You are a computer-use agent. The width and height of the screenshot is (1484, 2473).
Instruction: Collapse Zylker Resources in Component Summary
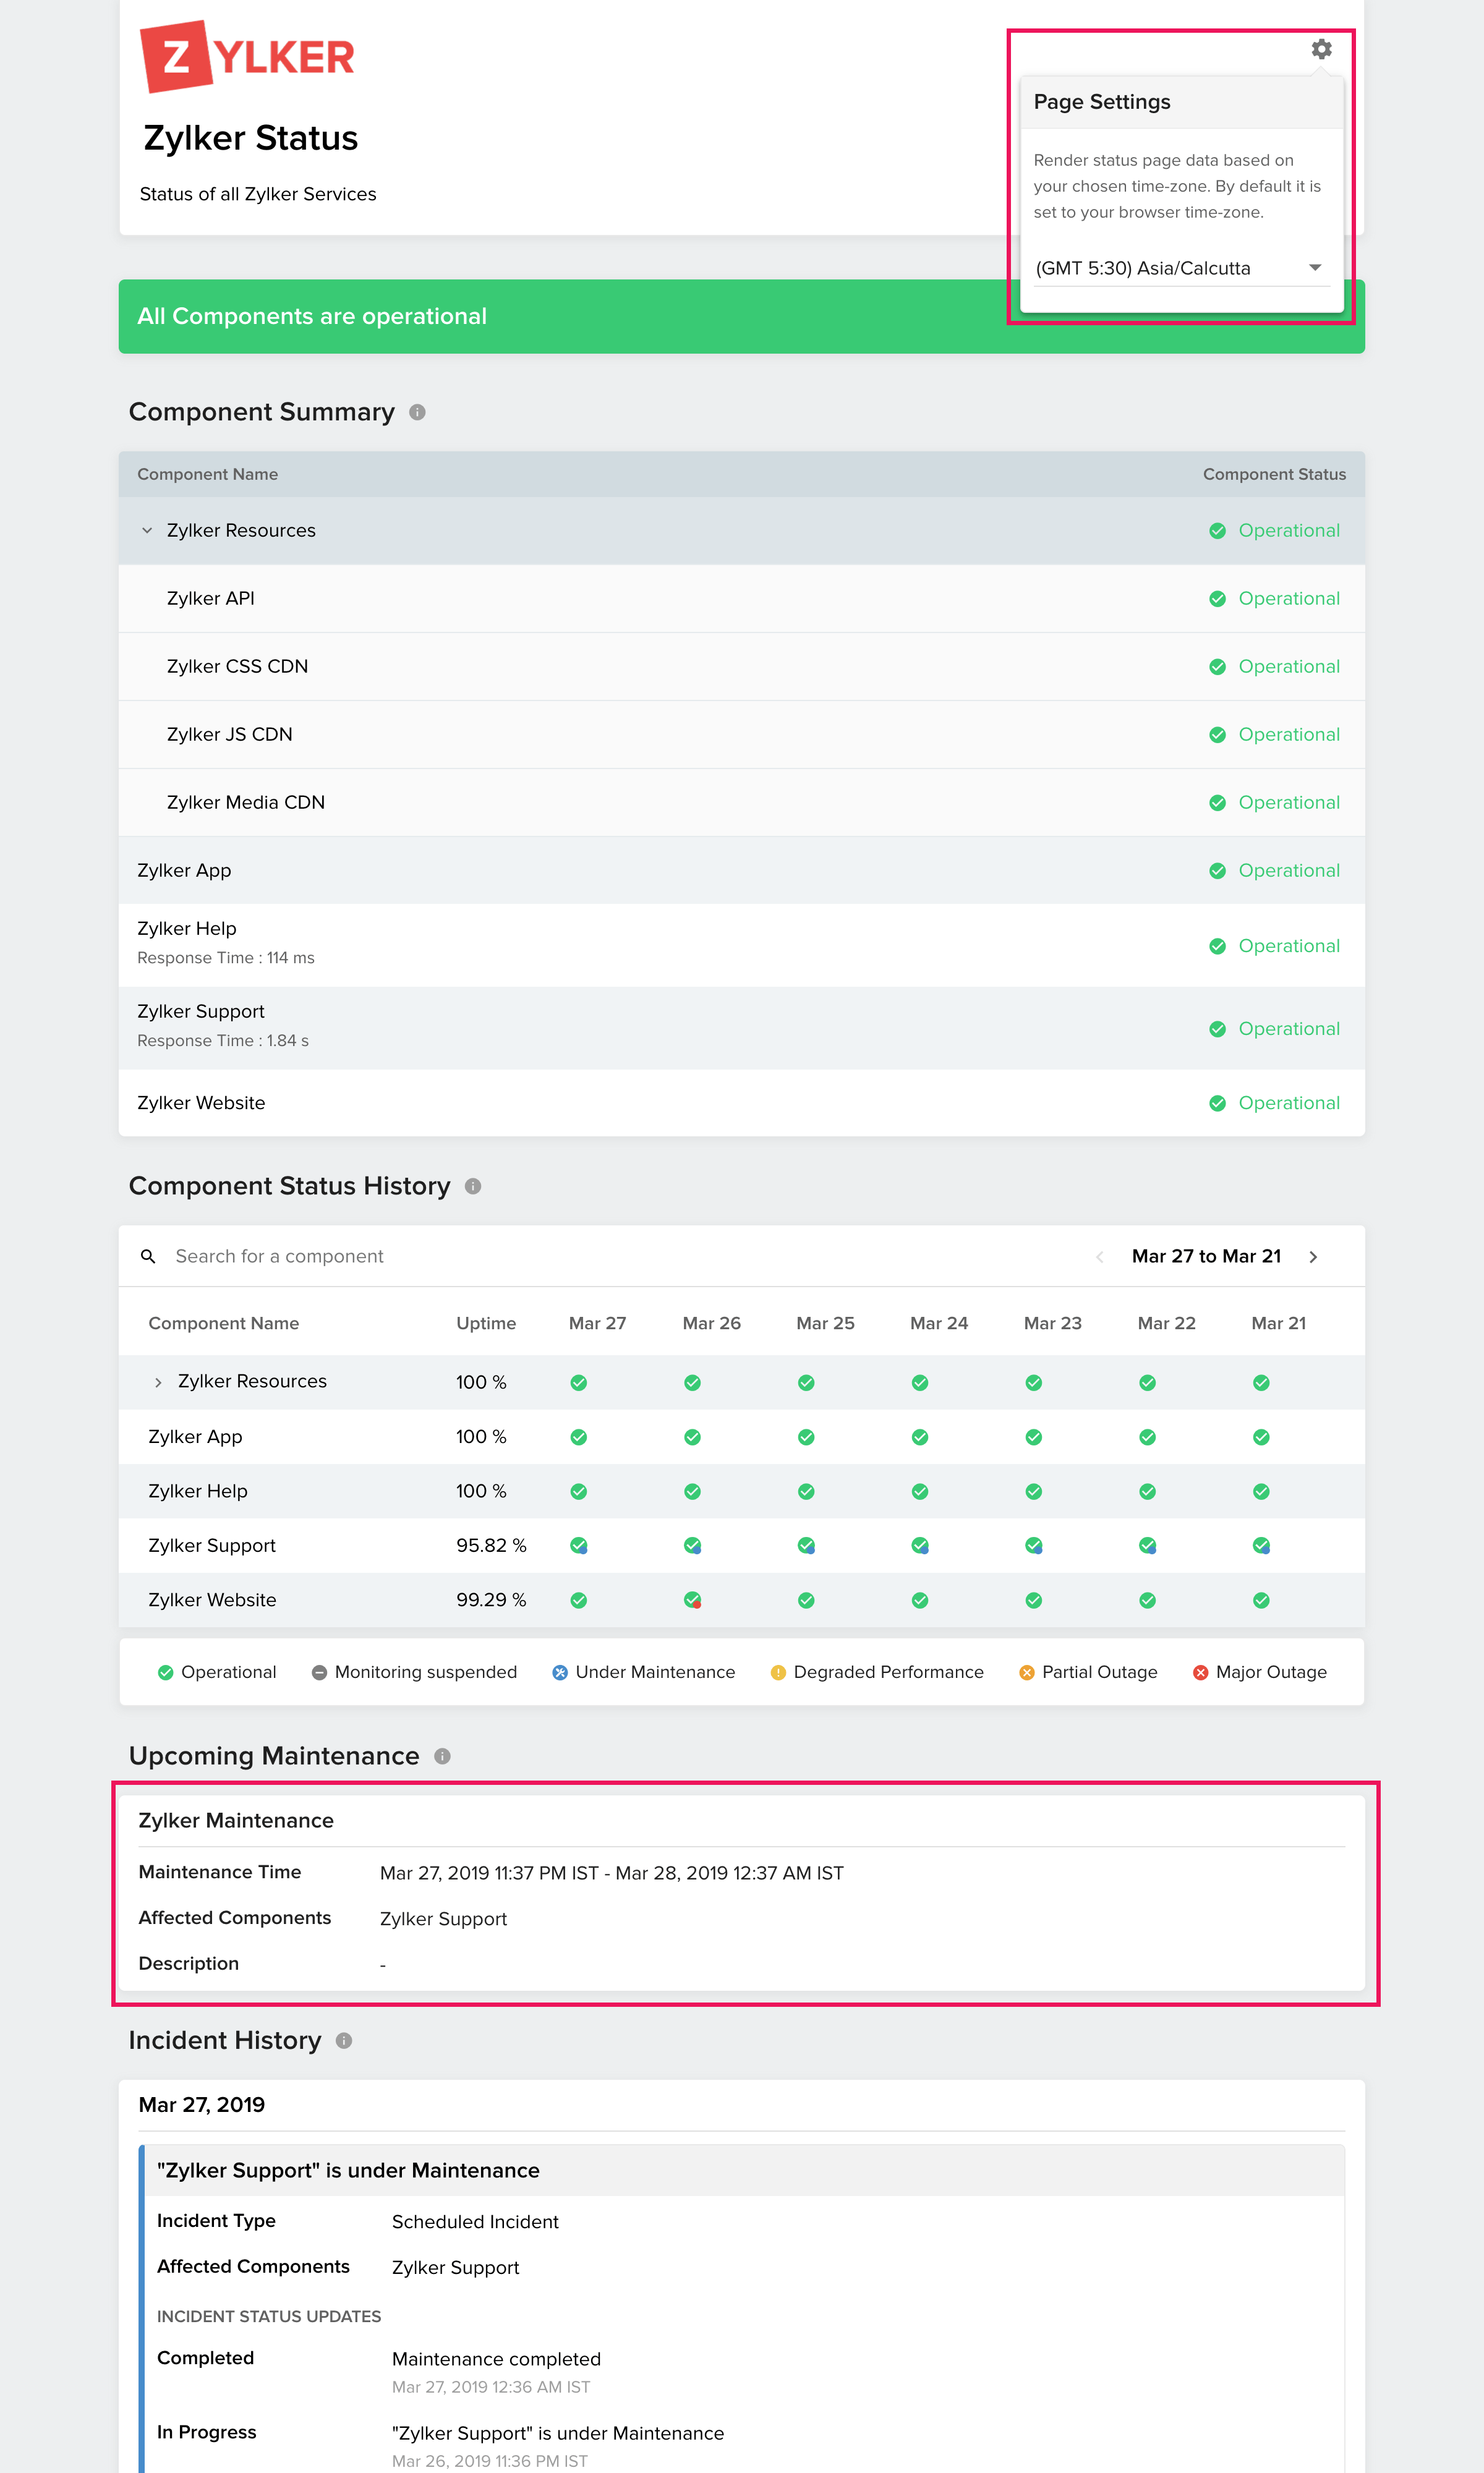point(147,531)
